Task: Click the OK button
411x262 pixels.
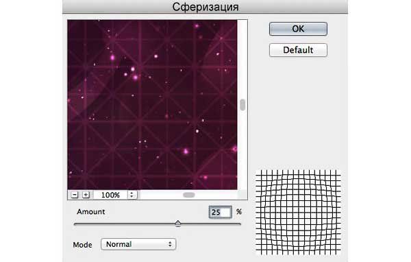Action: tap(298, 29)
